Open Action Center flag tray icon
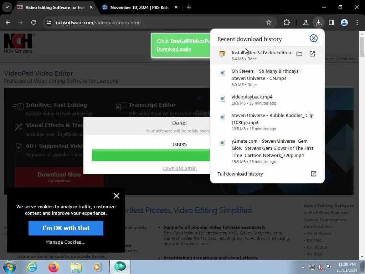The image size is (365, 274). [x=329, y=267]
